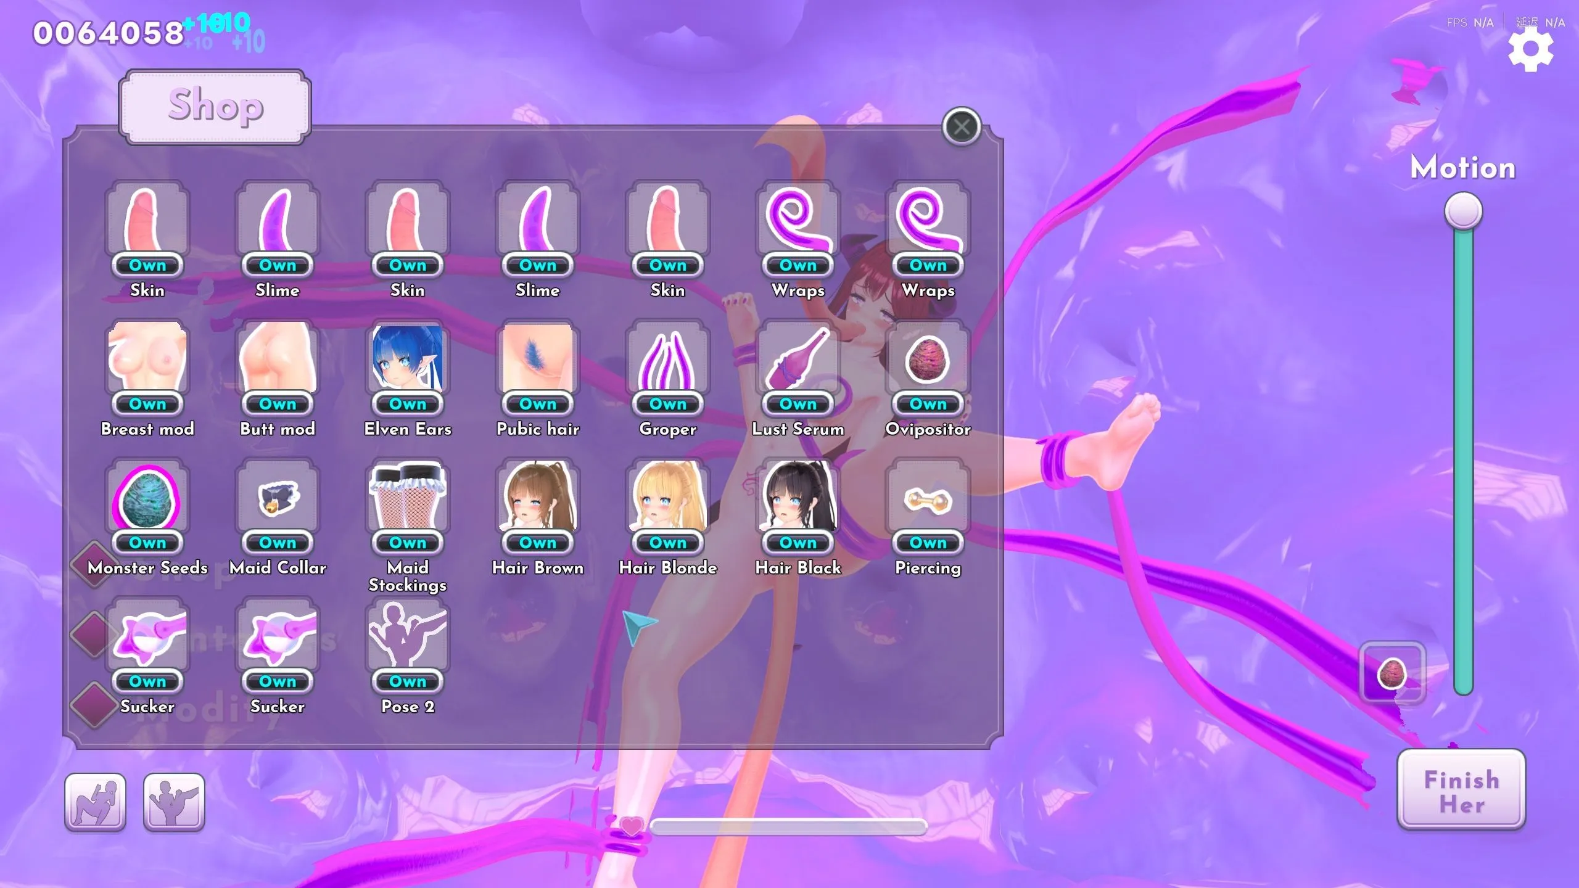Choose the Hair Brown portrait
This screenshot has width=1579, height=888.
click(x=538, y=495)
